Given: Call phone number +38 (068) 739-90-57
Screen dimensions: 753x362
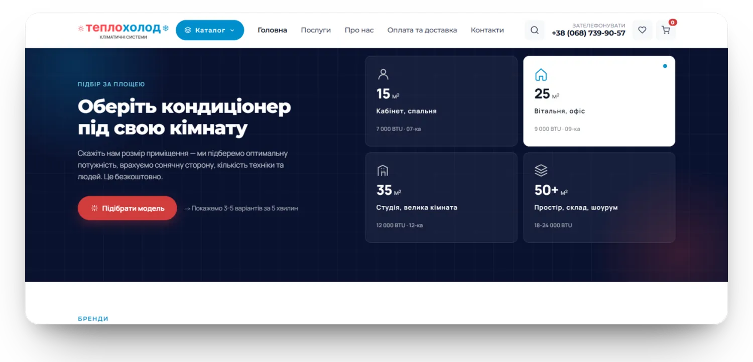Looking at the screenshot, I should pyautogui.click(x=588, y=33).
